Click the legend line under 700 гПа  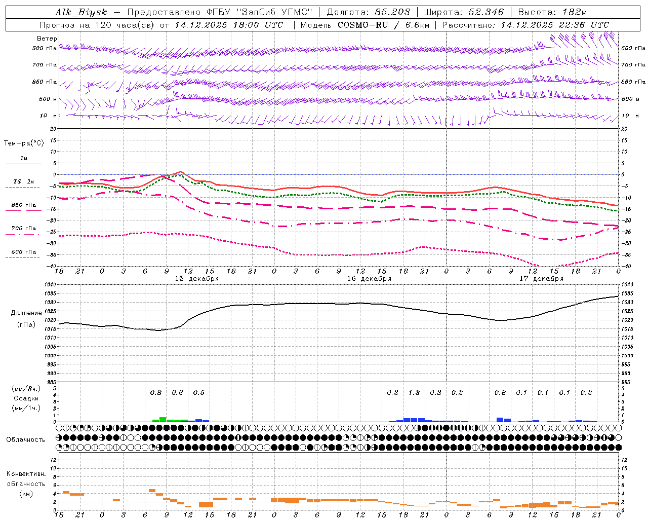tap(22, 234)
